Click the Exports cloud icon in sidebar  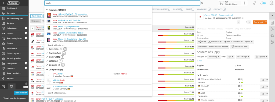(3, 78)
